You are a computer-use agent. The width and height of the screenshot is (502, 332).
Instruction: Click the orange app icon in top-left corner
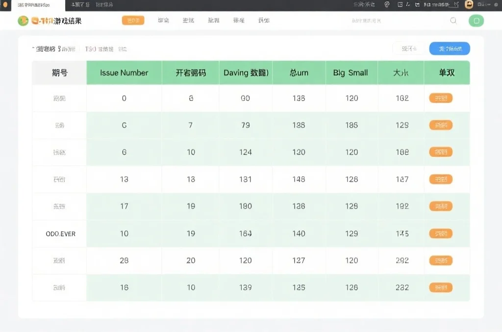tap(5, 5)
